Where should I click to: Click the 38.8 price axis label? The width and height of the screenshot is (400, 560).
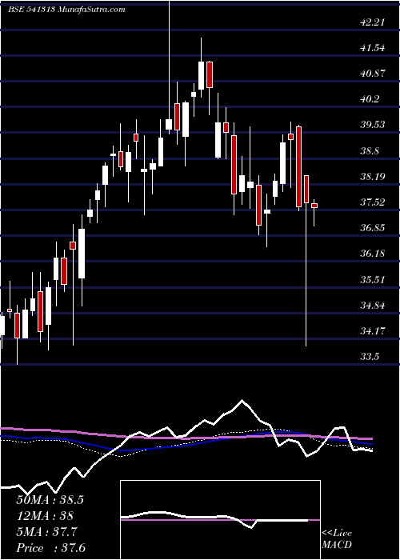(370, 150)
